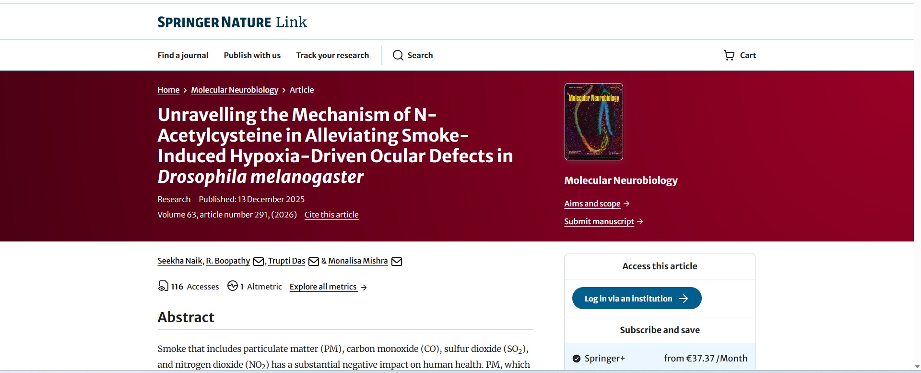Click the Altmetric score icon
Image resolution: width=921 pixels, height=373 pixels.
click(233, 286)
